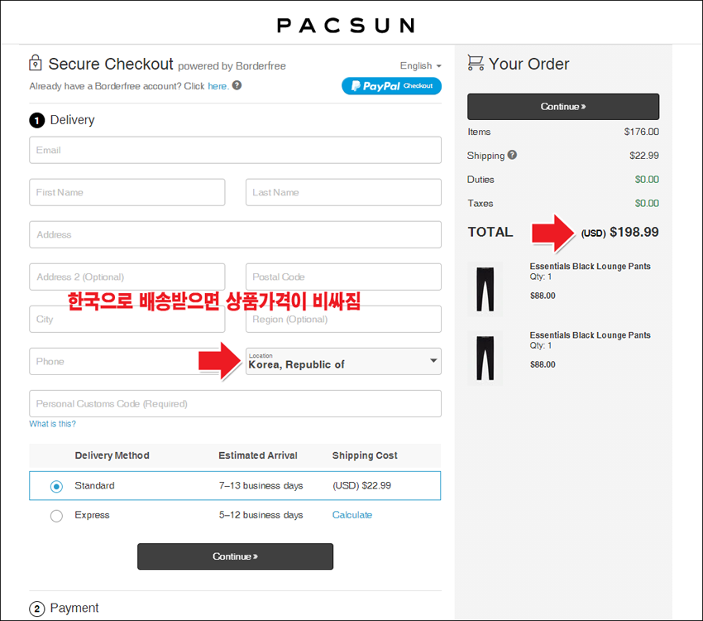
Task: Select Standard delivery method
Action: click(56, 486)
